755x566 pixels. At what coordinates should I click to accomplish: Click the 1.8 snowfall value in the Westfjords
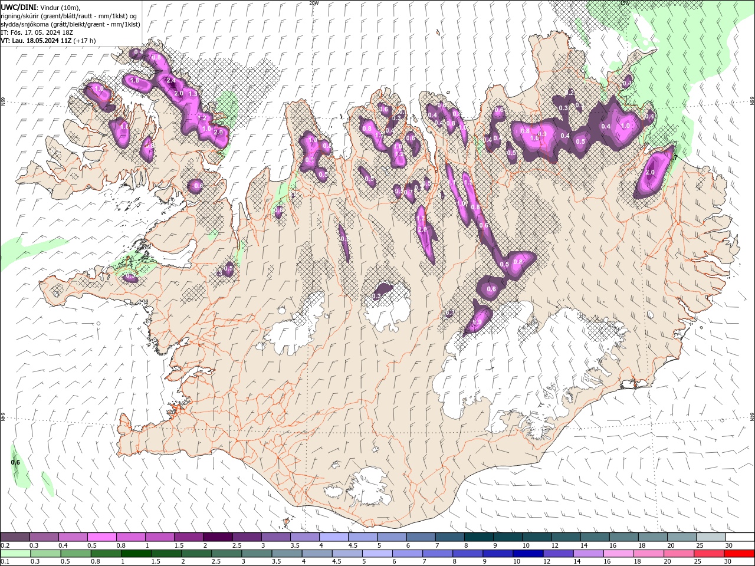click(134, 80)
